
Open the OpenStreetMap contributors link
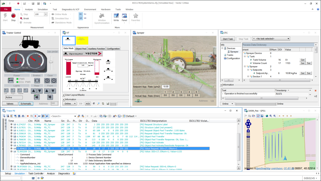(269, 168)
